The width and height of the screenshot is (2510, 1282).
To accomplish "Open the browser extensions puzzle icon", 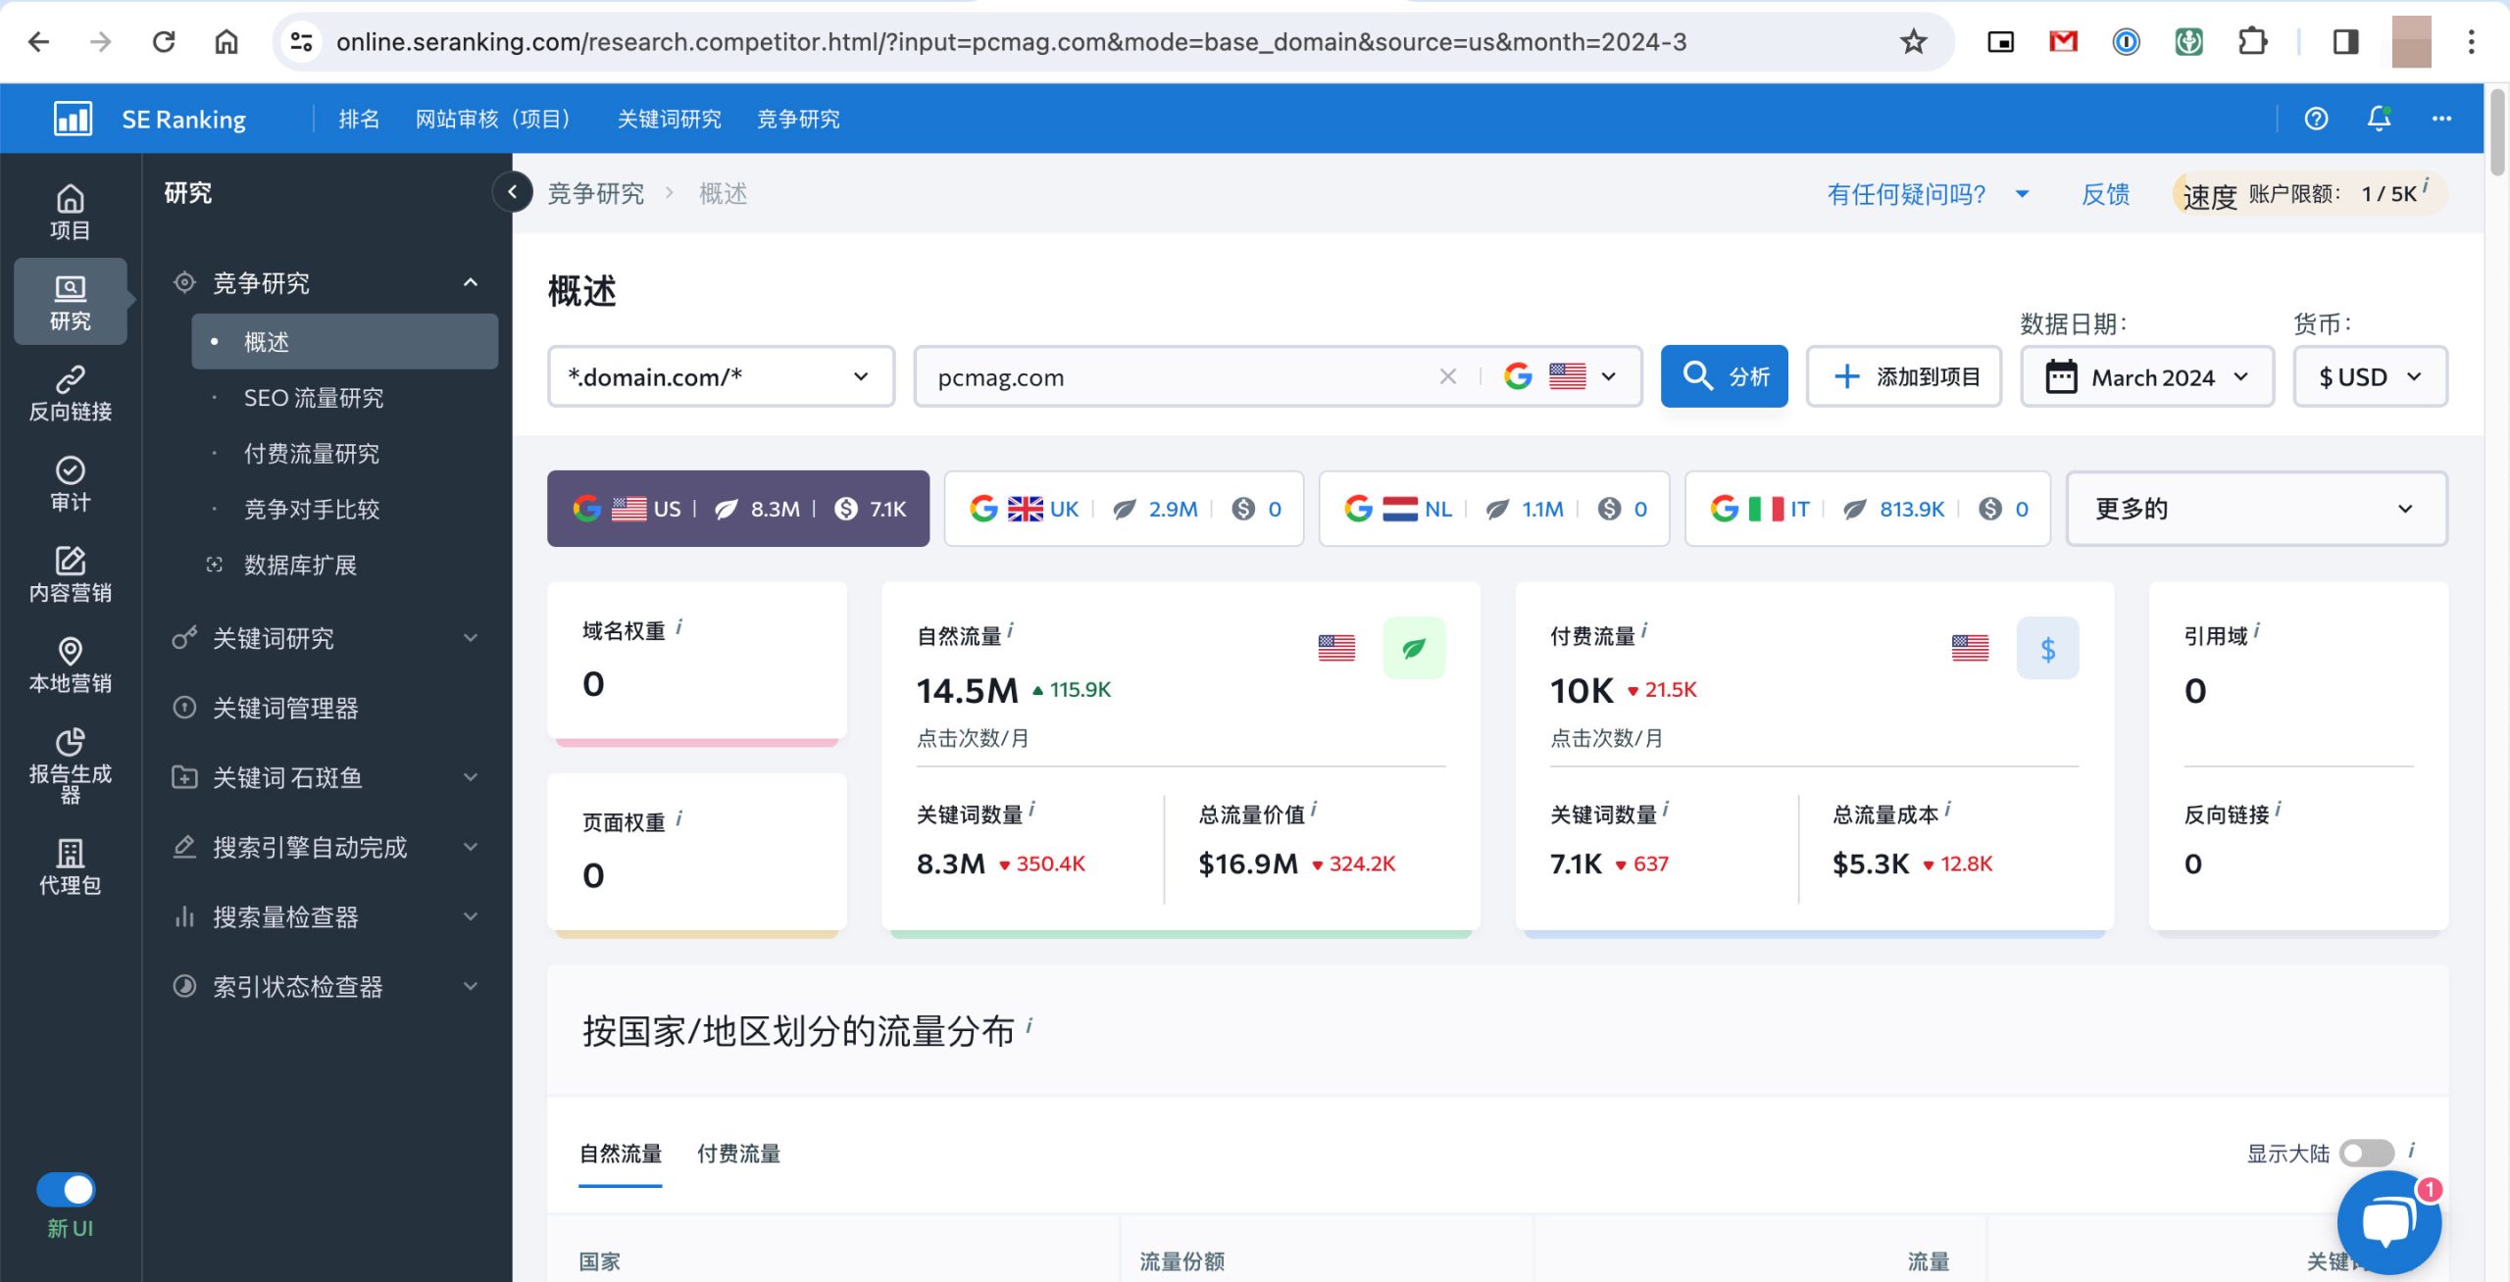I will pyautogui.click(x=2252, y=42).
